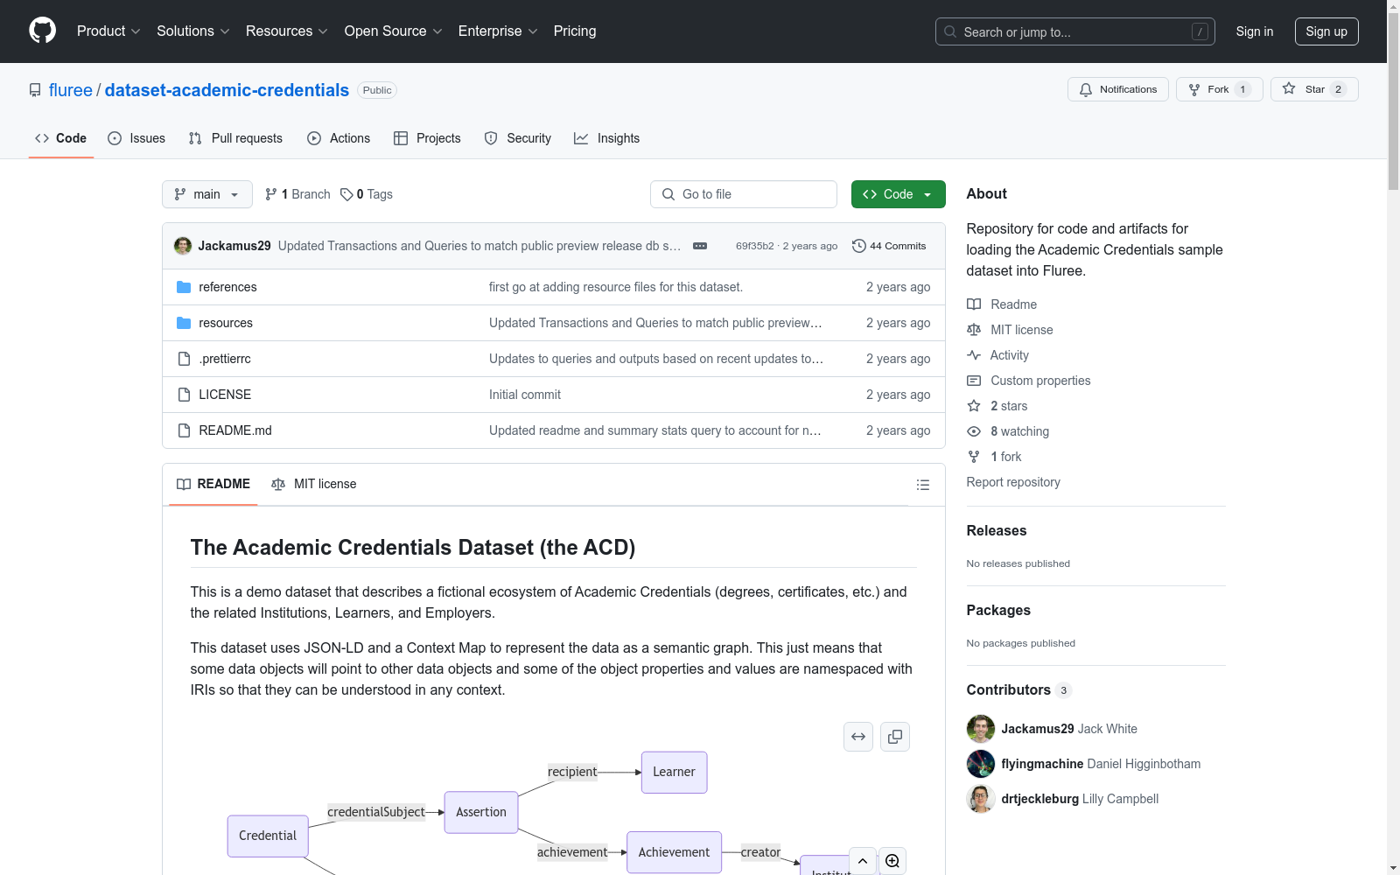Click the Notifications bell button

(x=1117, y=89)
